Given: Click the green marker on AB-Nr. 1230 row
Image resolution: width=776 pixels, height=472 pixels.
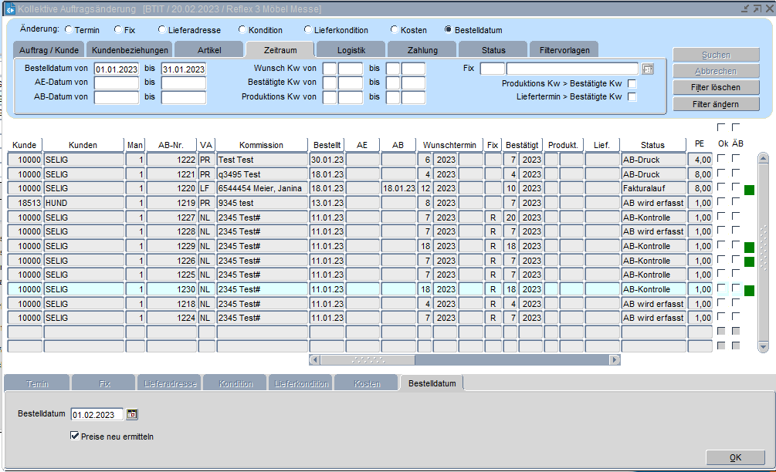Looking at the screenshot, I should pos(749,291).
